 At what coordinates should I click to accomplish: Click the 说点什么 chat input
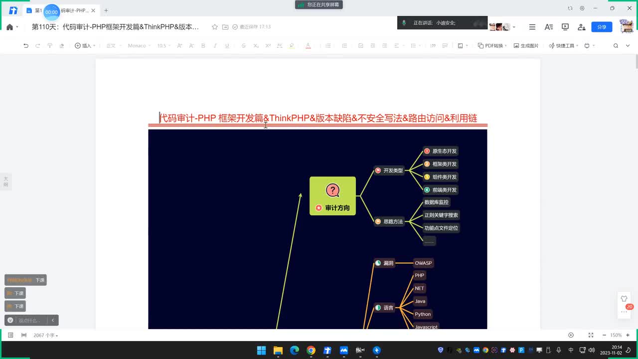tap(32, 320)
